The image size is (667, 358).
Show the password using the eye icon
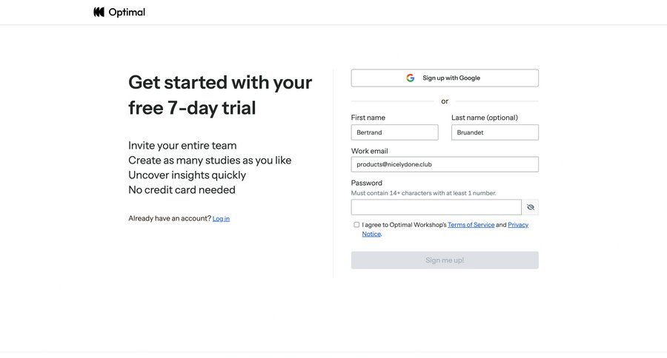(531, 207)
